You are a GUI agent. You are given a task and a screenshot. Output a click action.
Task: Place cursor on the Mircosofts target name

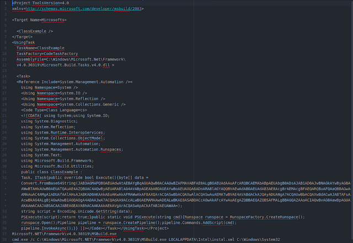tap(53, 20)
